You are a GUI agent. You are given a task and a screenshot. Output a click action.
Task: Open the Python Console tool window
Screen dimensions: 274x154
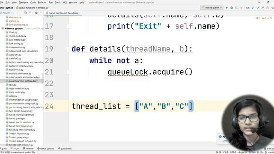point(46,148)
